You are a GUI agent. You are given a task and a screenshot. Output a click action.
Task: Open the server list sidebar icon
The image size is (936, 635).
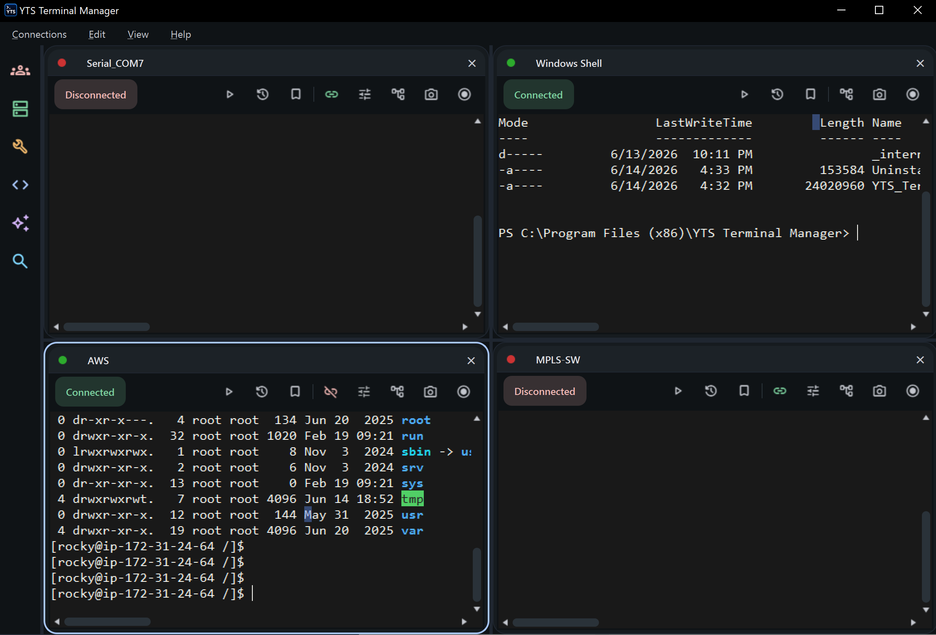(x=20, y=109)
